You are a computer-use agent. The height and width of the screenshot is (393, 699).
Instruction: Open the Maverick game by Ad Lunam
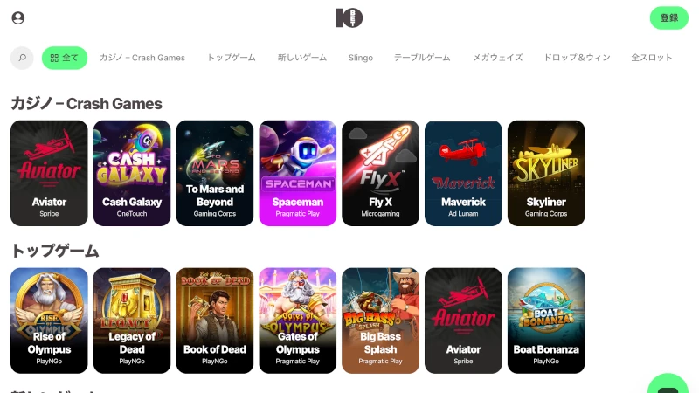tap(464, 173)
